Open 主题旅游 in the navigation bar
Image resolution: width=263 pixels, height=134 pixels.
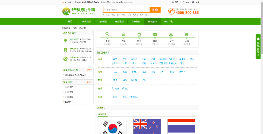[136, 21]
